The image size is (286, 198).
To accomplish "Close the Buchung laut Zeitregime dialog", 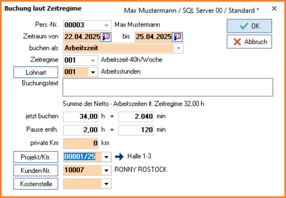I will pos(274,8).
